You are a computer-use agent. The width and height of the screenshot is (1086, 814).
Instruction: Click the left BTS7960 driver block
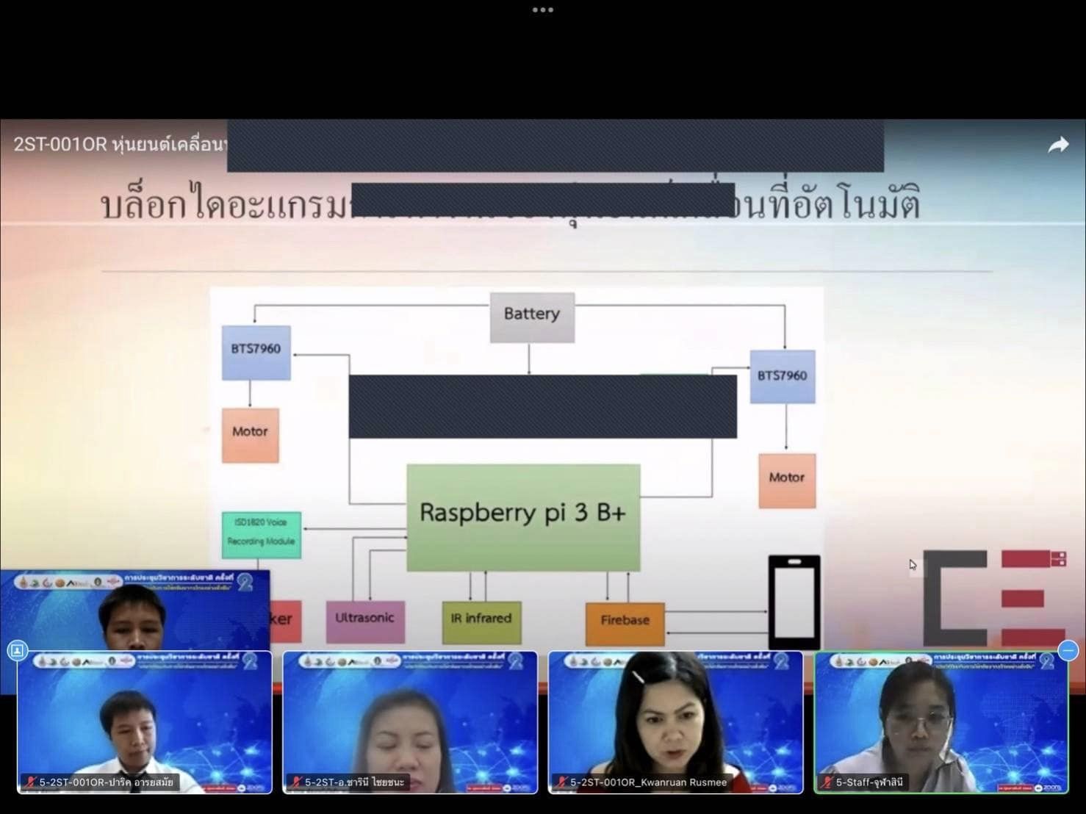coord(256,352)
